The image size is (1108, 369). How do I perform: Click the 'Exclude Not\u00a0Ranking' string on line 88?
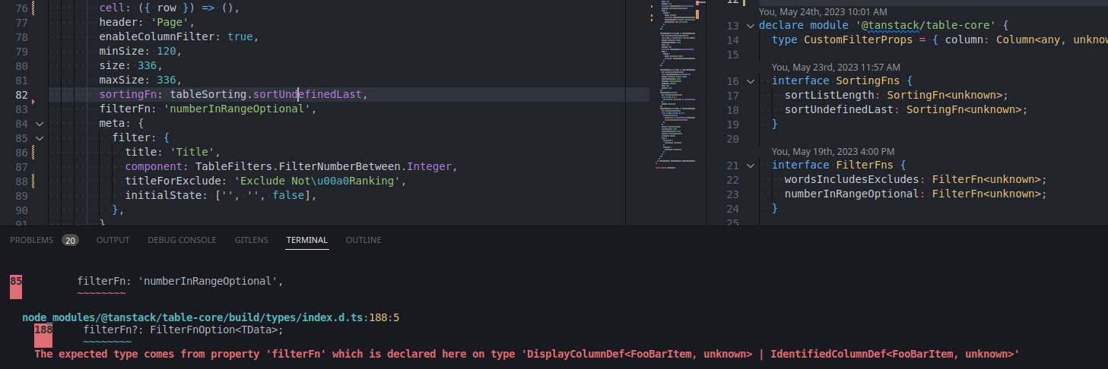(x=319, y=181)
